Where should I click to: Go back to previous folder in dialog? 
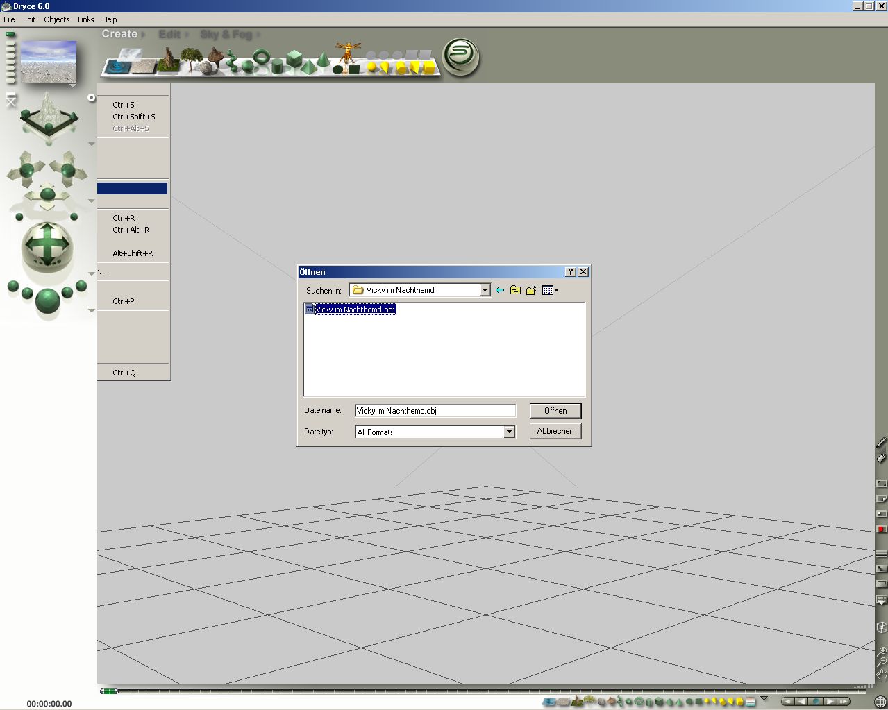tap(499, 290)
